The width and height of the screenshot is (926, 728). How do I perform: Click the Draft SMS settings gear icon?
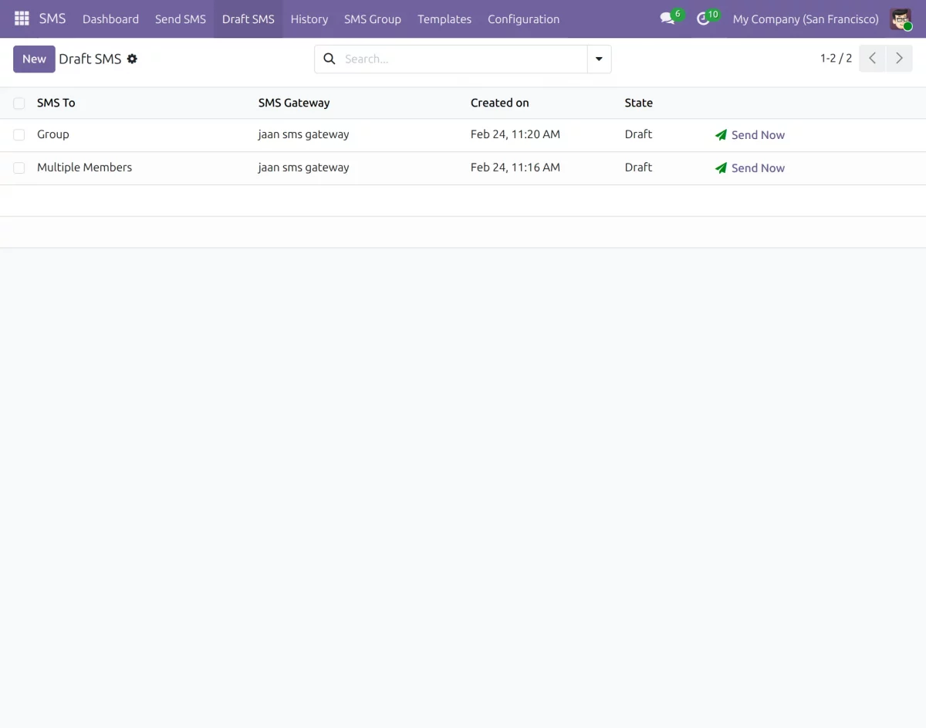point(132,59)
